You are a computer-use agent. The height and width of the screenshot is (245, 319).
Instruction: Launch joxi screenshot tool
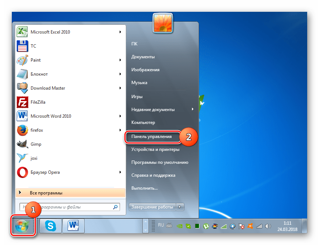click(x=71, y=158)
